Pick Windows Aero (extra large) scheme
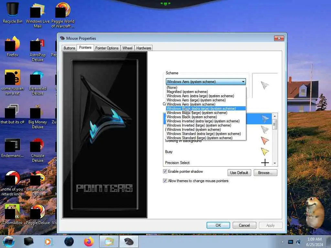The width and height of the screenshot is (331, 248). (x=206, y=96)
